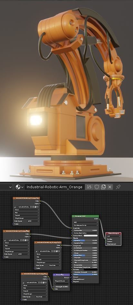Viewport: 133px width, 305px height.
Task: Toggle fake user icon in Metallic texture node
Action: click(21, 240)
